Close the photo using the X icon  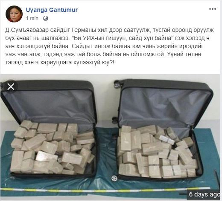click(x=11, y=86)
